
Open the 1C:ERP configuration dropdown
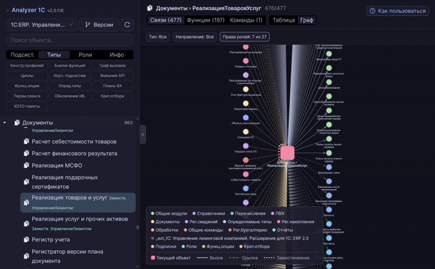pos(42,25)
